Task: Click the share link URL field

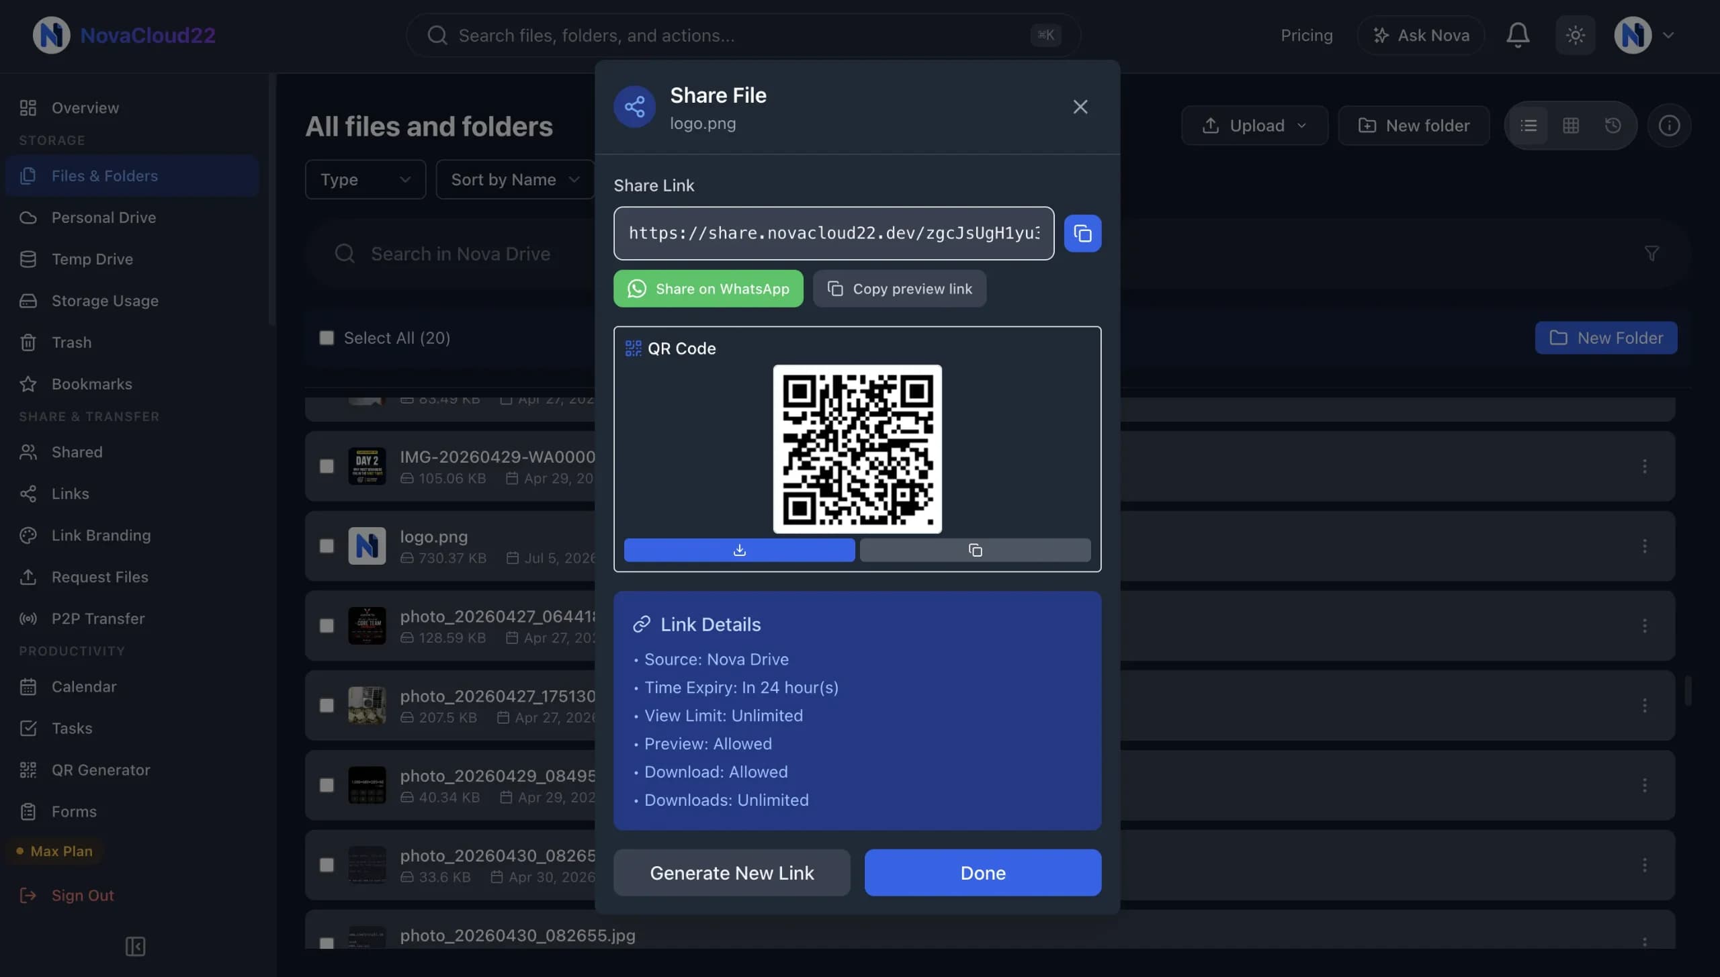Action: [x=833, y=233]
